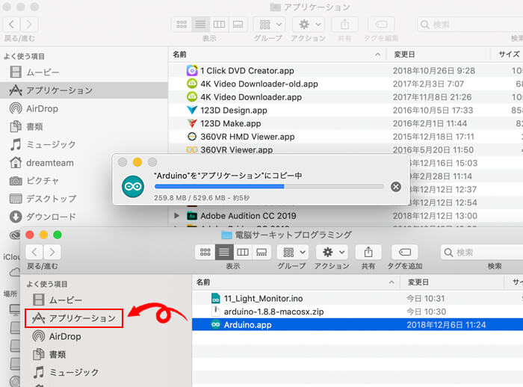Open 書類 in the back window sidebar
The width and height of the screenshot is (523, 387).
[26, 126]
